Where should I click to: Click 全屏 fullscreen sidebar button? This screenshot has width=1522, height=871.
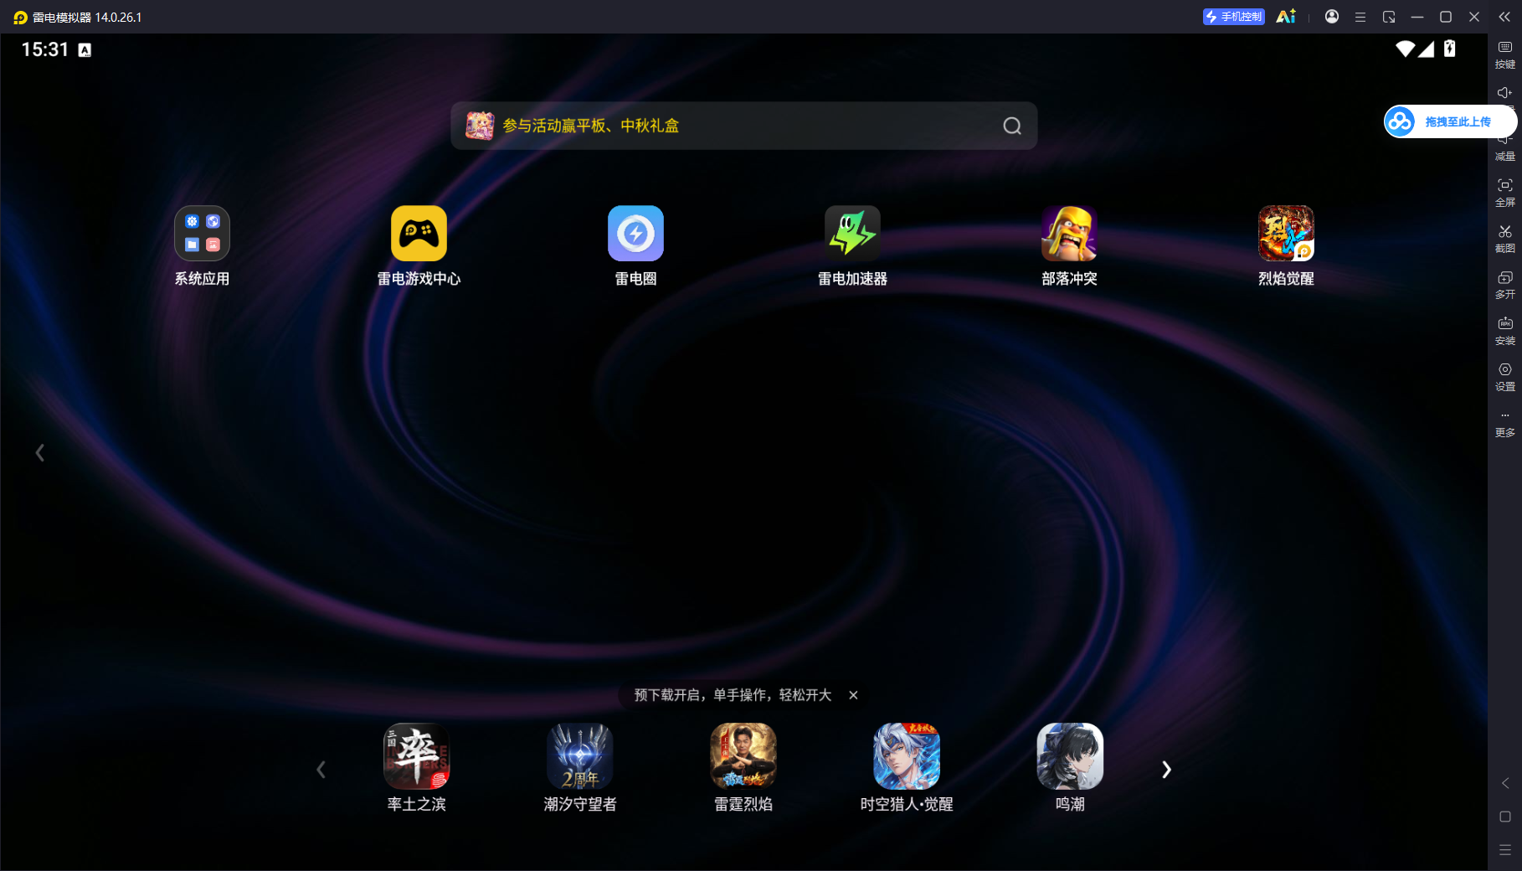[1505, 193]
